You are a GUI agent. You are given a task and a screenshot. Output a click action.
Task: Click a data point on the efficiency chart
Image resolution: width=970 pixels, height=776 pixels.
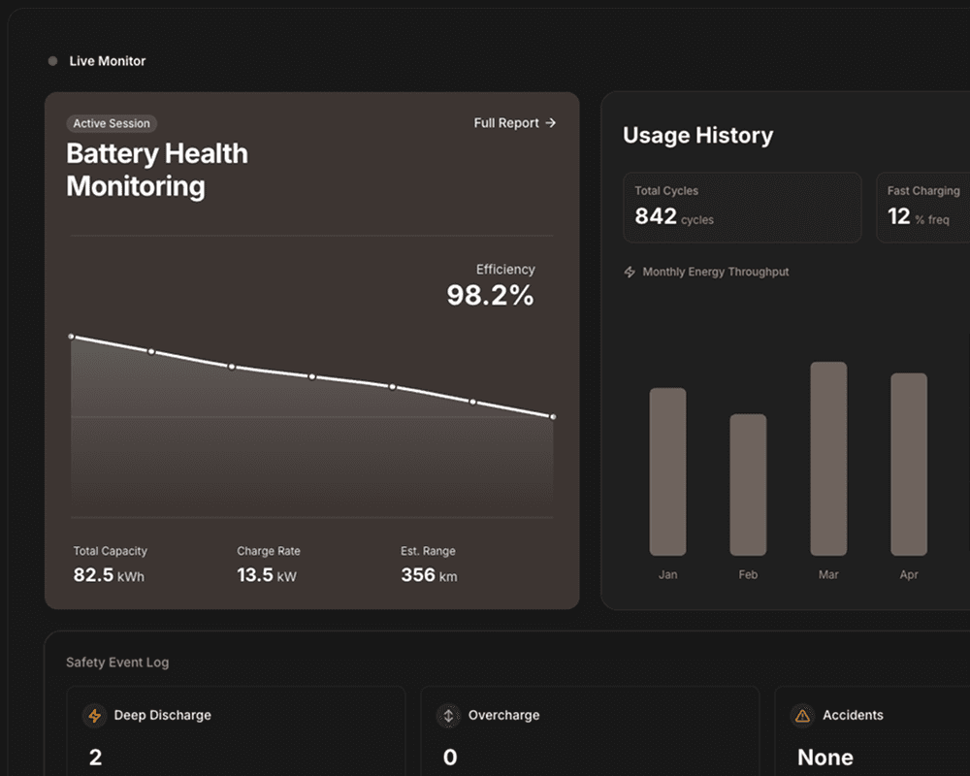(312, 376)
